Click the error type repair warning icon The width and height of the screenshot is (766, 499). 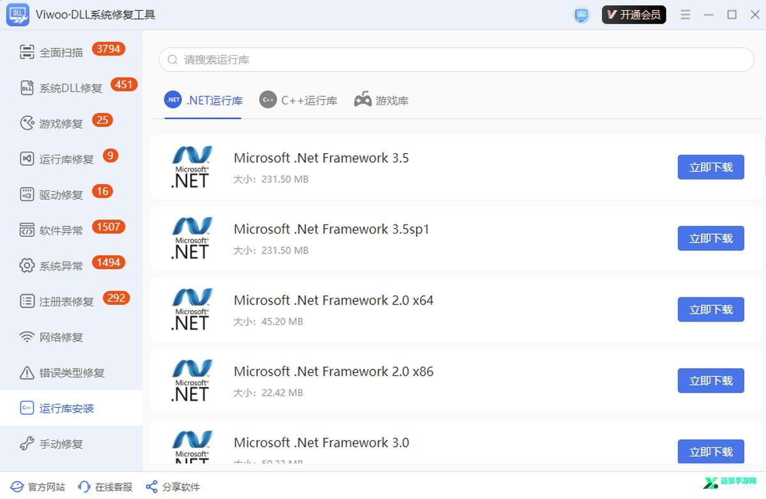(x=27, y=373)
